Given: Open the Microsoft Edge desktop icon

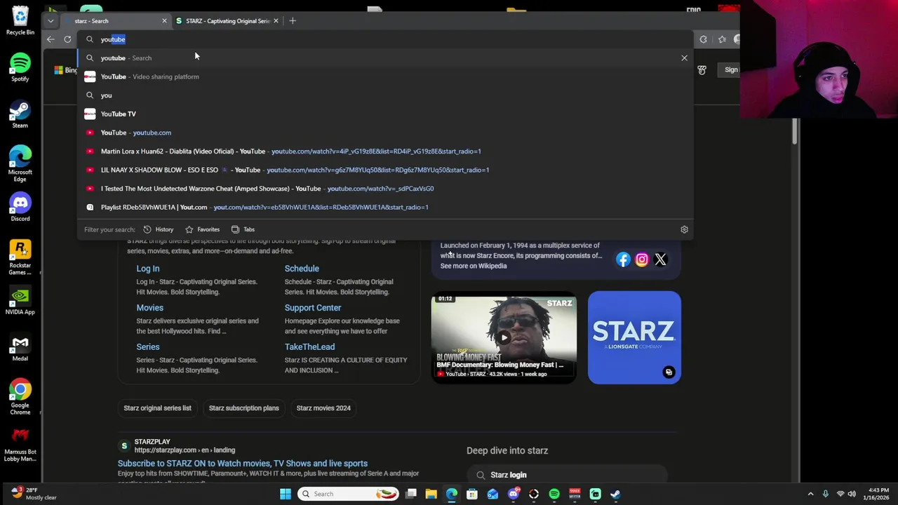Looking at the screenshot, I should 20,164.
